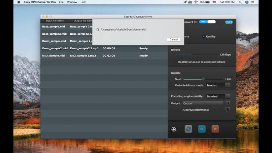Select the Quality radio button
The width and height of the screenshot is (272, 153).
[x=204, y=37]
